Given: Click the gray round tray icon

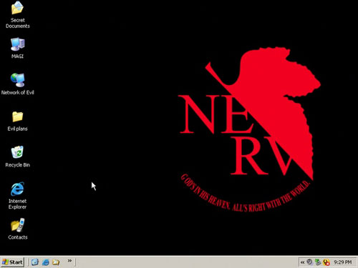Looking at the screenshot, I should 309,262.
